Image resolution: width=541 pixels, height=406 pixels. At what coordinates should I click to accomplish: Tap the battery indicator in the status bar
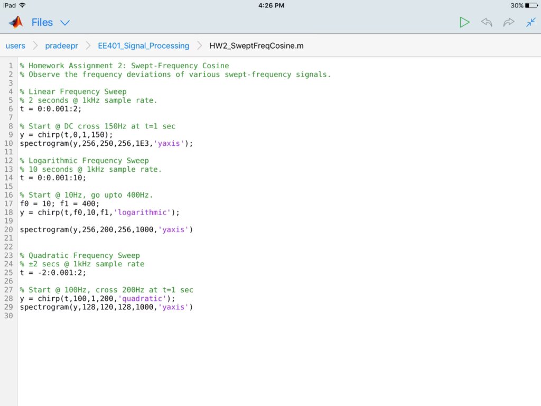coord(531,5)
